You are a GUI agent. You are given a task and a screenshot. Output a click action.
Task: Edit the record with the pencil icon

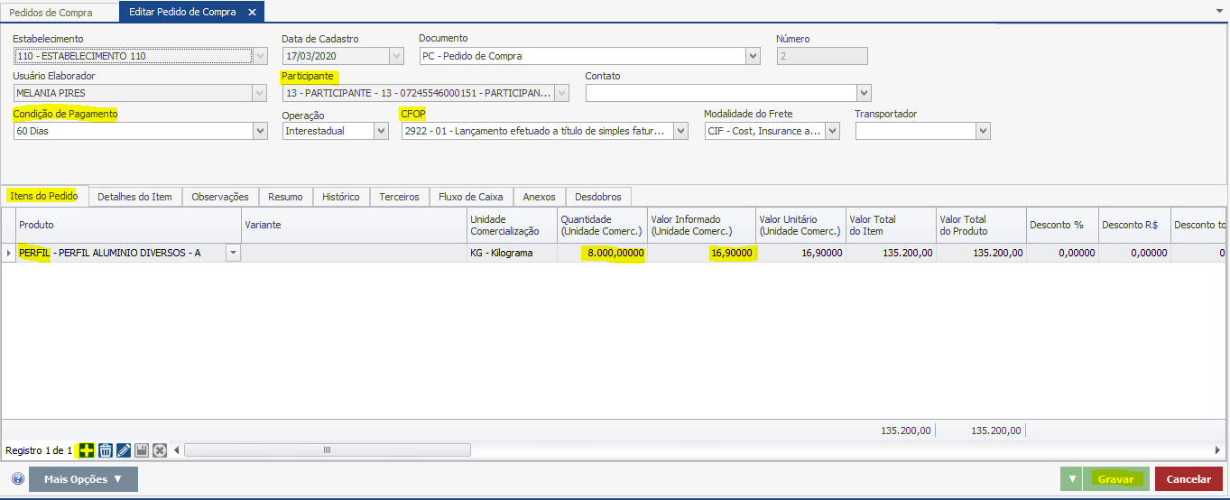tap(124, 449)
